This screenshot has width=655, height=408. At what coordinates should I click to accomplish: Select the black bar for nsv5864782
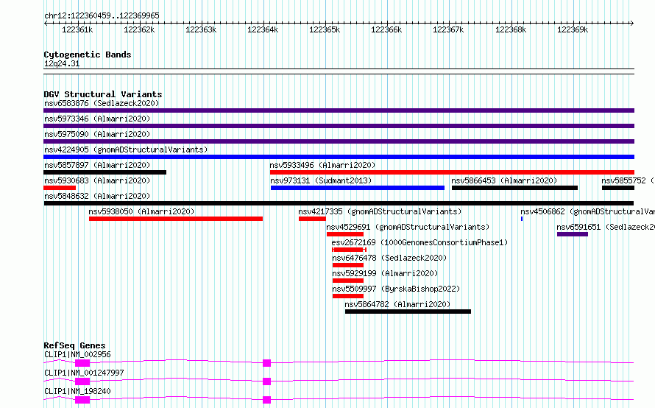(408, 312)
